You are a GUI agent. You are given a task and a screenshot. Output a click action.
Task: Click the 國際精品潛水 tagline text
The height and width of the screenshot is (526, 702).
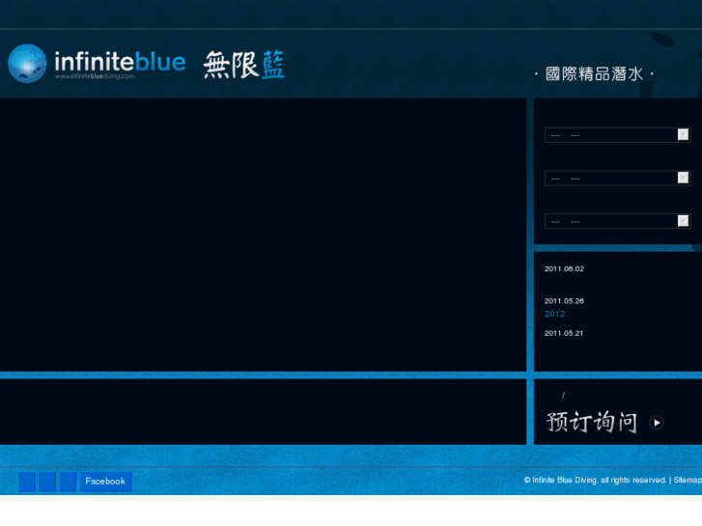[x=594, y=74]
